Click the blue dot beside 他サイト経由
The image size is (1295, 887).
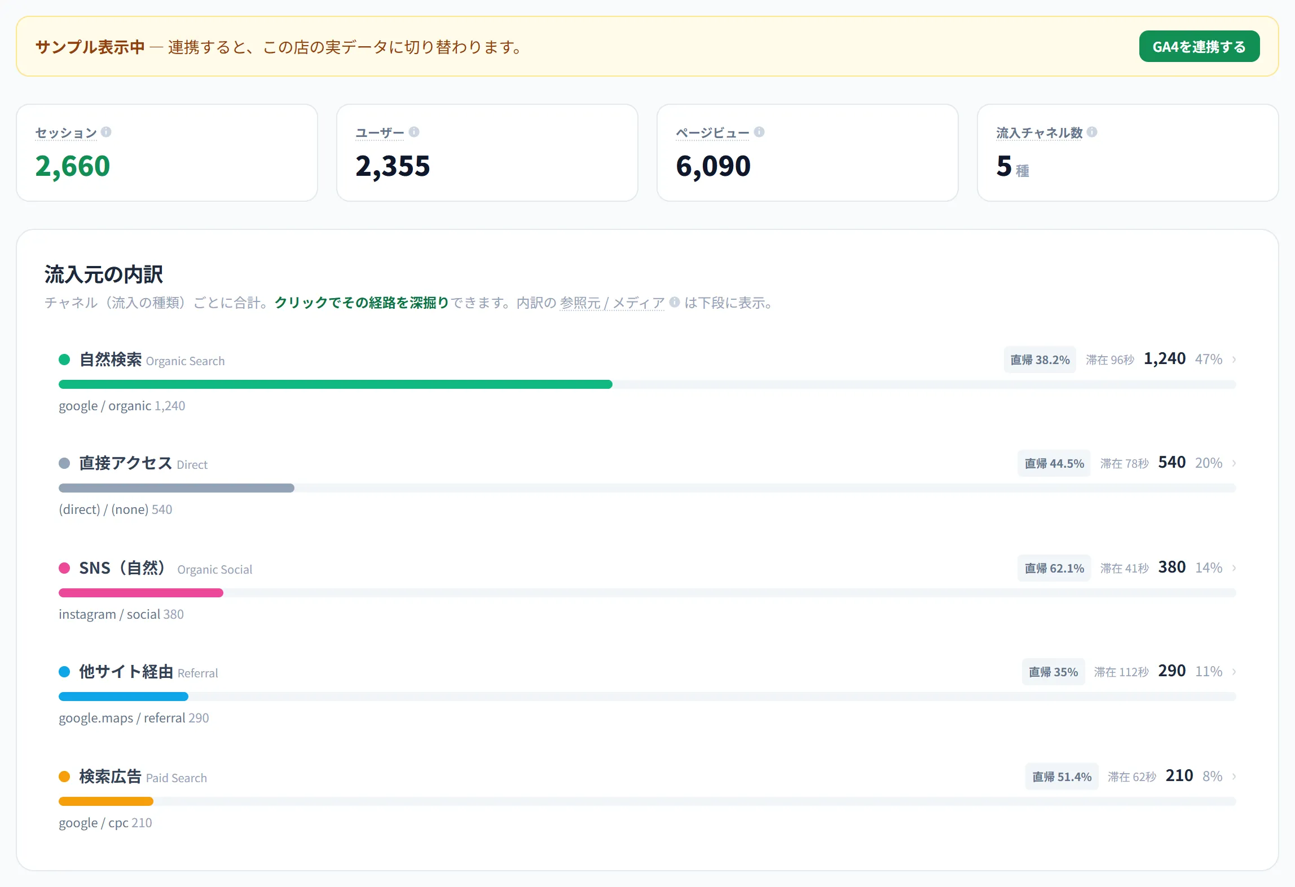[x=64, y=672]
